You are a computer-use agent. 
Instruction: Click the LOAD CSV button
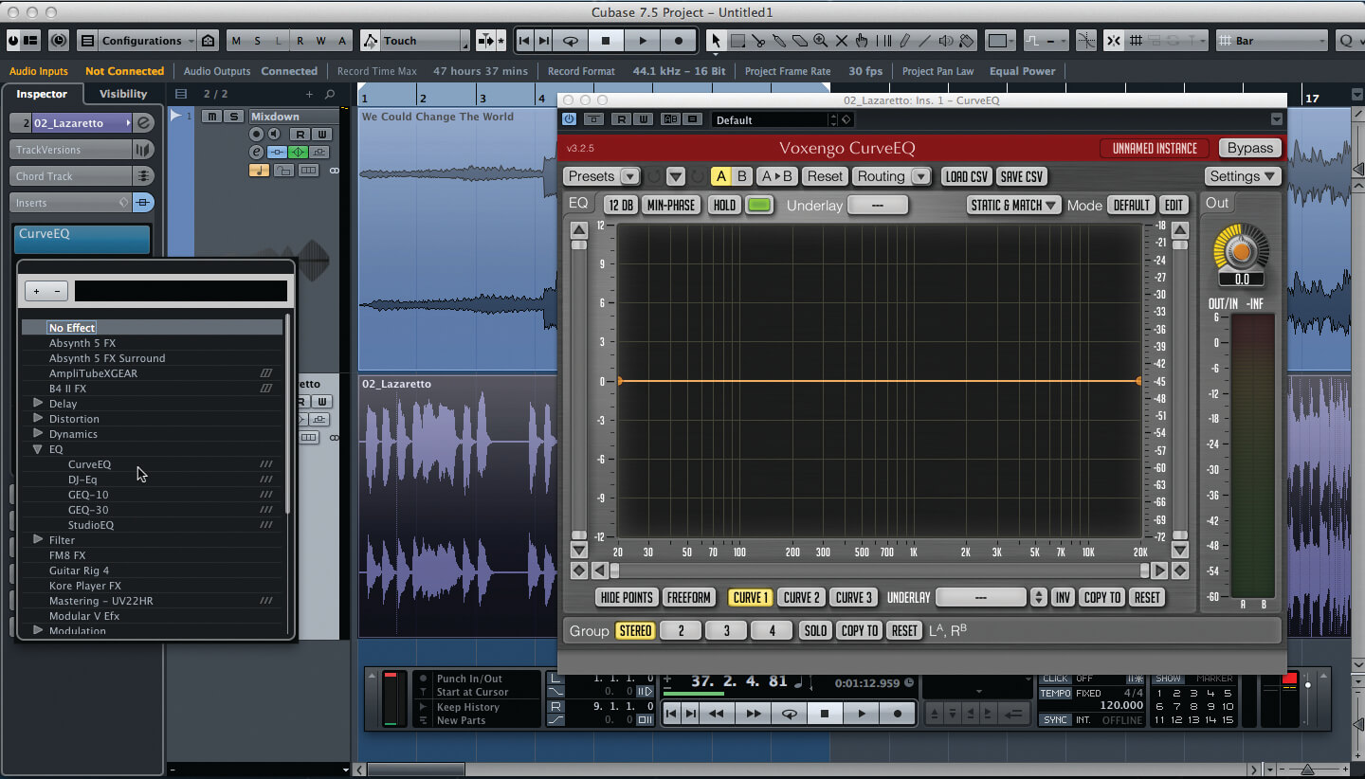pyautogui.click(x=966, y=176)
